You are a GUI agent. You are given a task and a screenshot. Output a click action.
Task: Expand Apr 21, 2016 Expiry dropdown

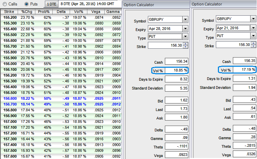click(254, 28)
